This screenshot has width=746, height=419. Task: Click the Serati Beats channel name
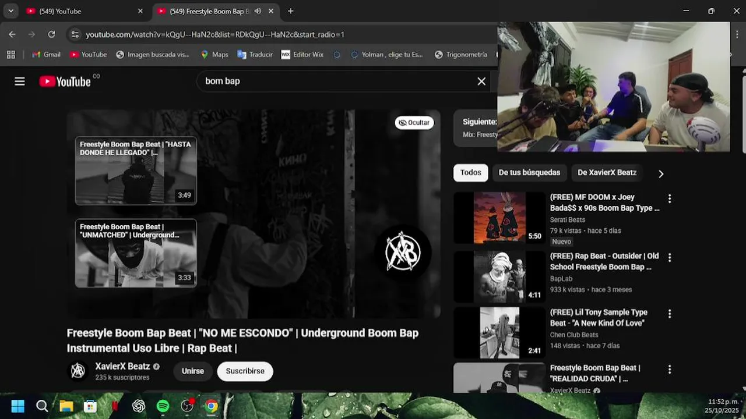point(568,220)
